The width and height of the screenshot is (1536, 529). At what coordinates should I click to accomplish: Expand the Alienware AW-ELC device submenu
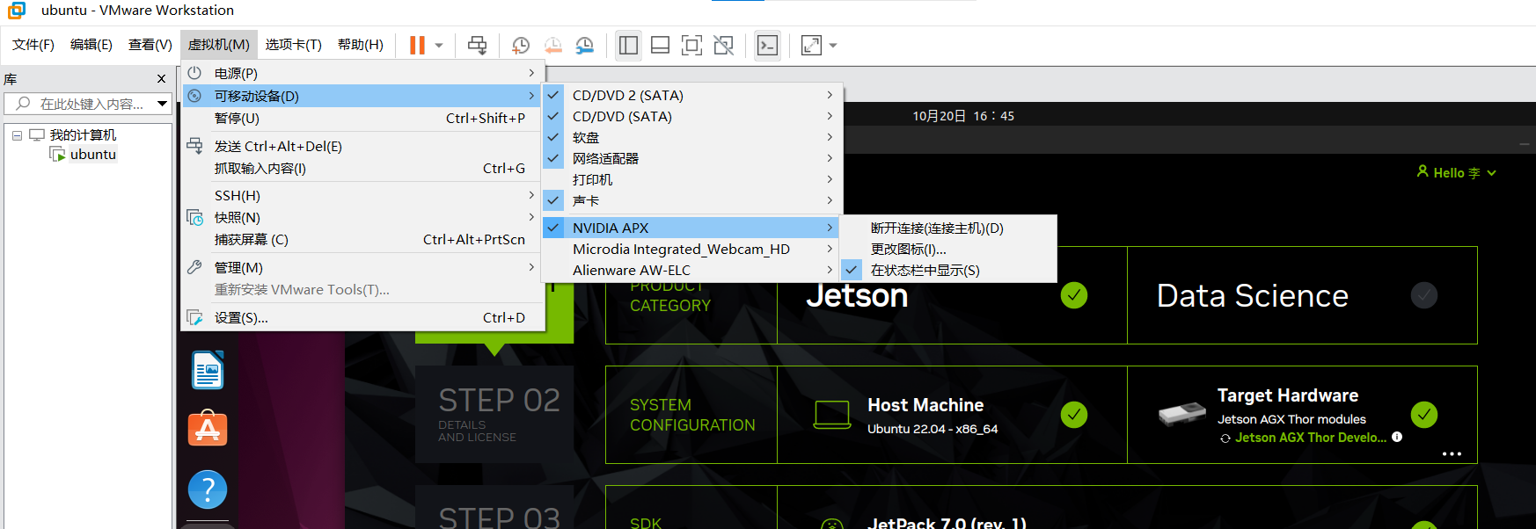click(691, 270)
